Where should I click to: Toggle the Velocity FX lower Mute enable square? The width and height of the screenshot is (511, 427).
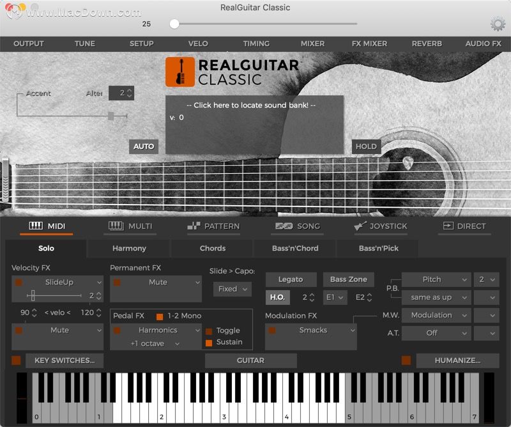[x=19, y=330]
